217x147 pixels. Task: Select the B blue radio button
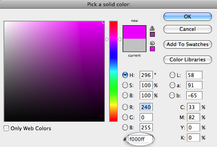tap(125, 127)
